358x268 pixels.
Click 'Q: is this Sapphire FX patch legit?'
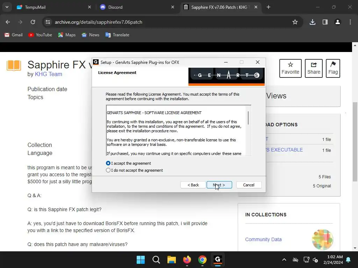click(x=64, y=209)
